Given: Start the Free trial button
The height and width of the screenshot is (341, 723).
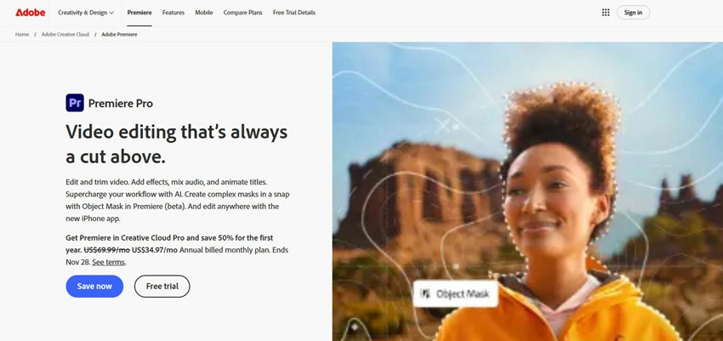Looking at the screenshot, I should click(x=162, y=287).
